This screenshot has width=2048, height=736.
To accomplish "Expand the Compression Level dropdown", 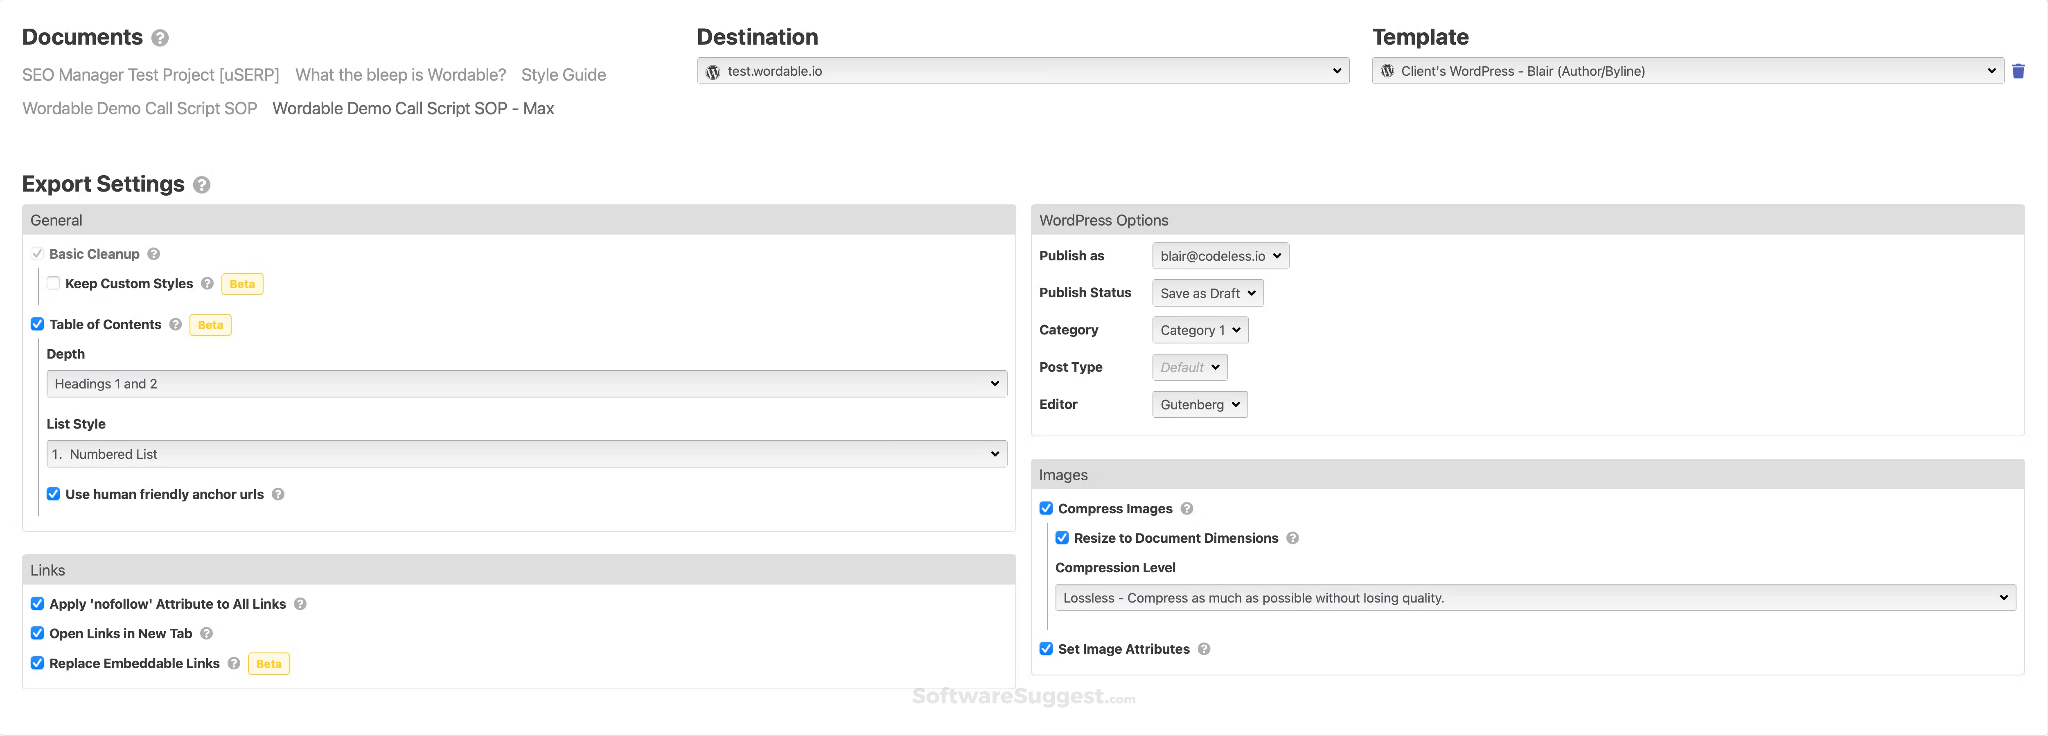I will tap(1534, 598).
